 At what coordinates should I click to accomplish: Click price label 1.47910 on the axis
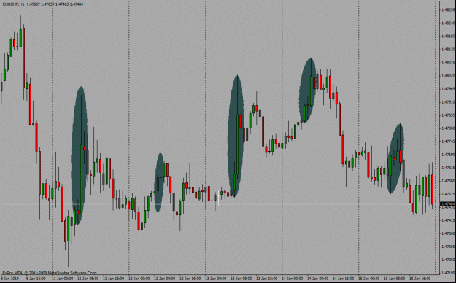[x=448, y=102]
